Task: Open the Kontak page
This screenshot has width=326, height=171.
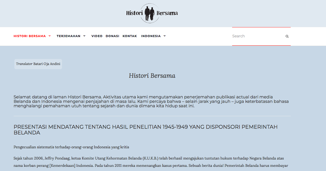Action: [130, 36]
